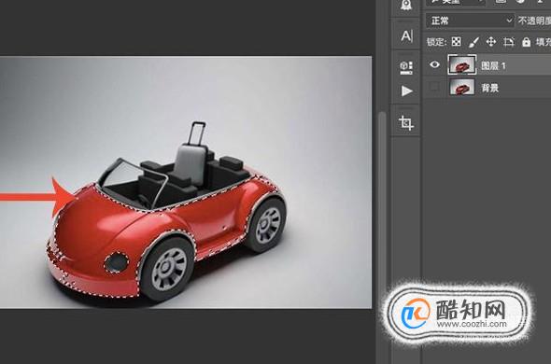
Task: Click the 图层 1 layer name
Action: point(493,65)
